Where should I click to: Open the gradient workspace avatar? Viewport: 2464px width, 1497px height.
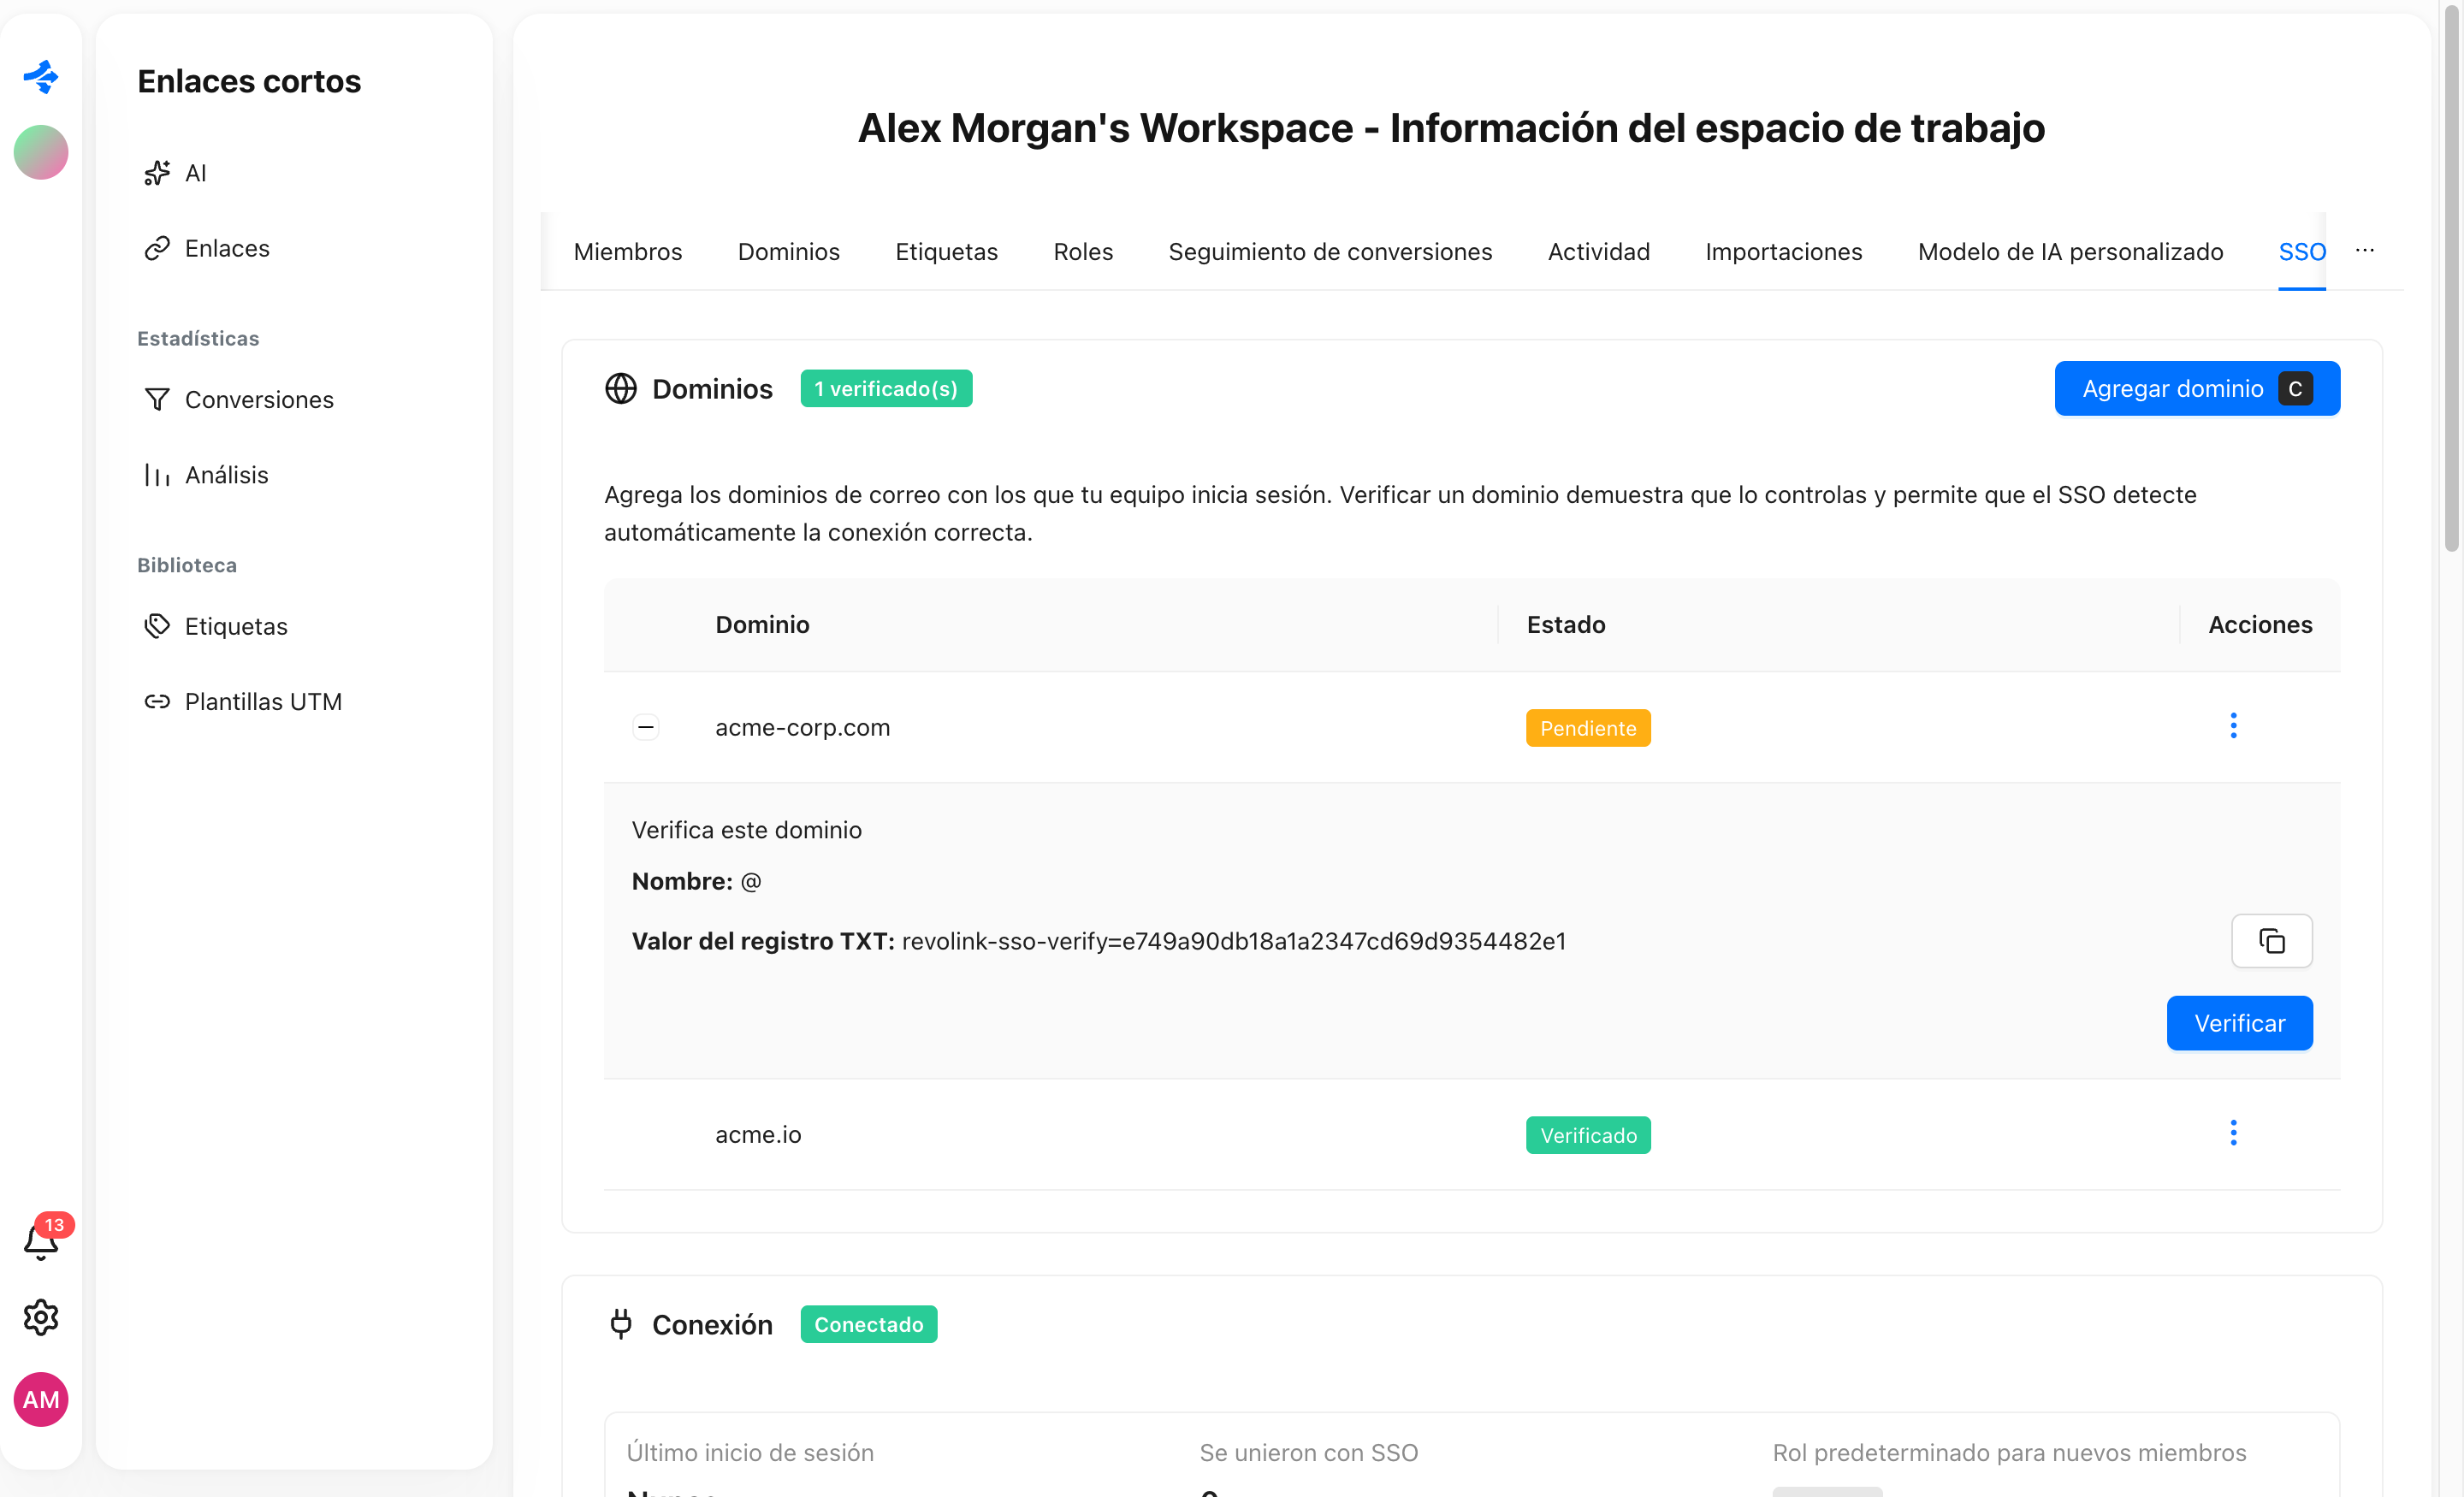(41, 152)
